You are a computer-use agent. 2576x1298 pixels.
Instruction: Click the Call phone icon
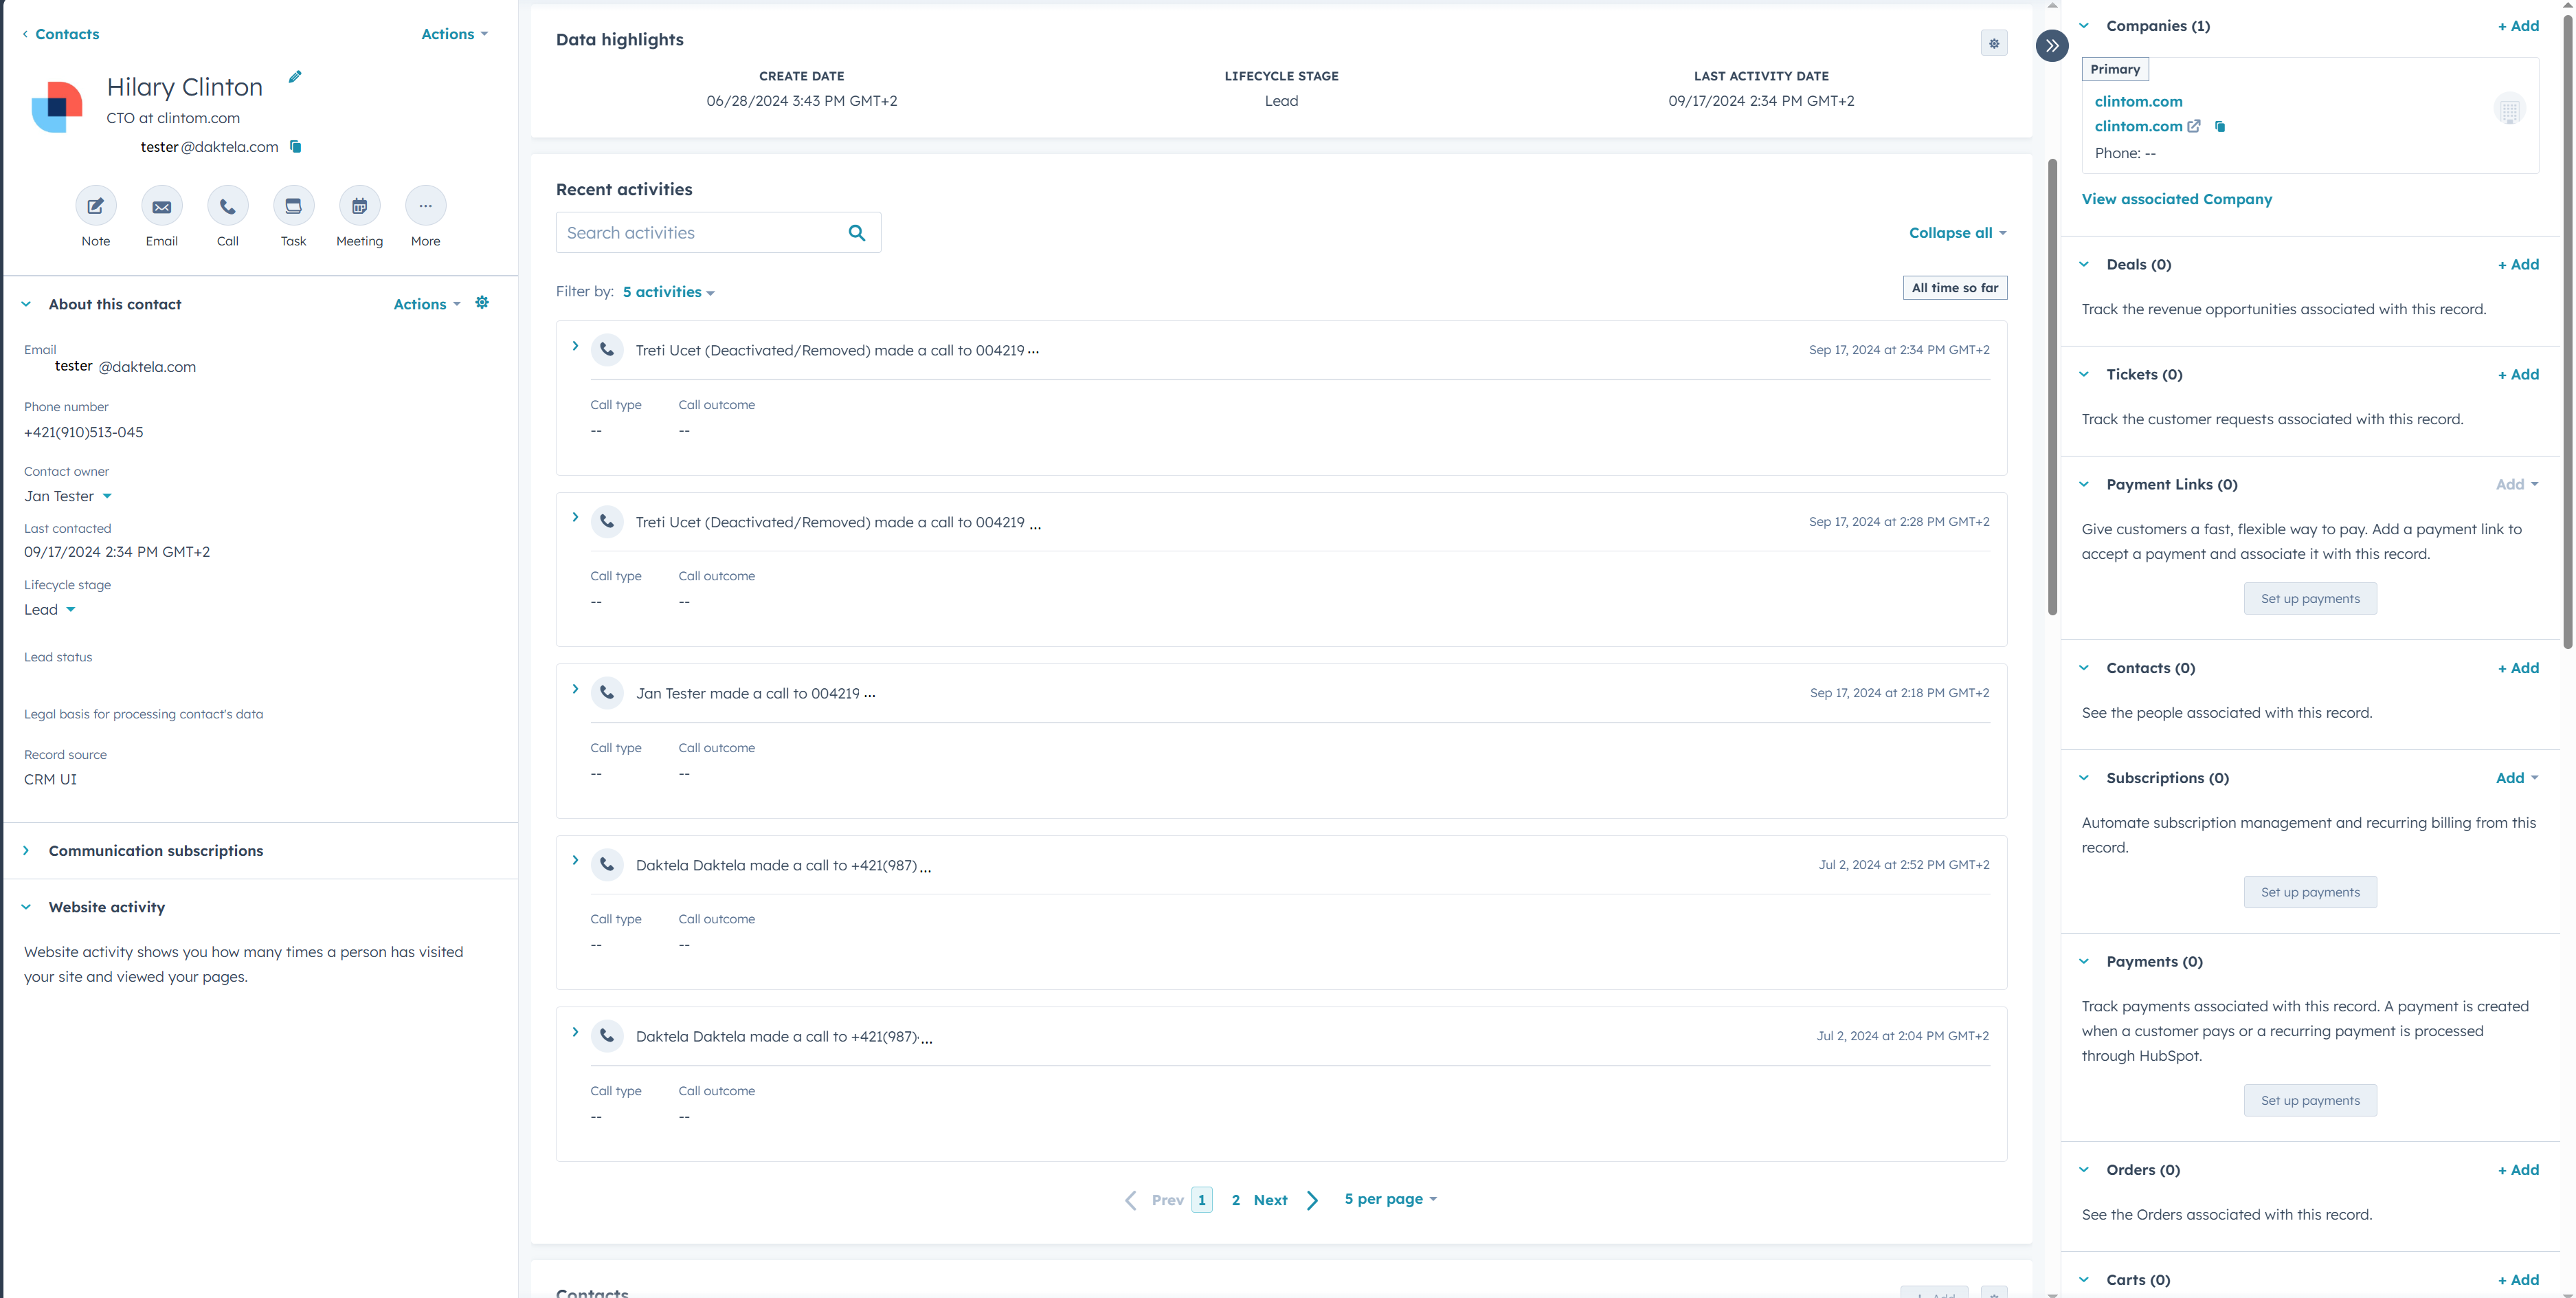[x=228, y=206]
